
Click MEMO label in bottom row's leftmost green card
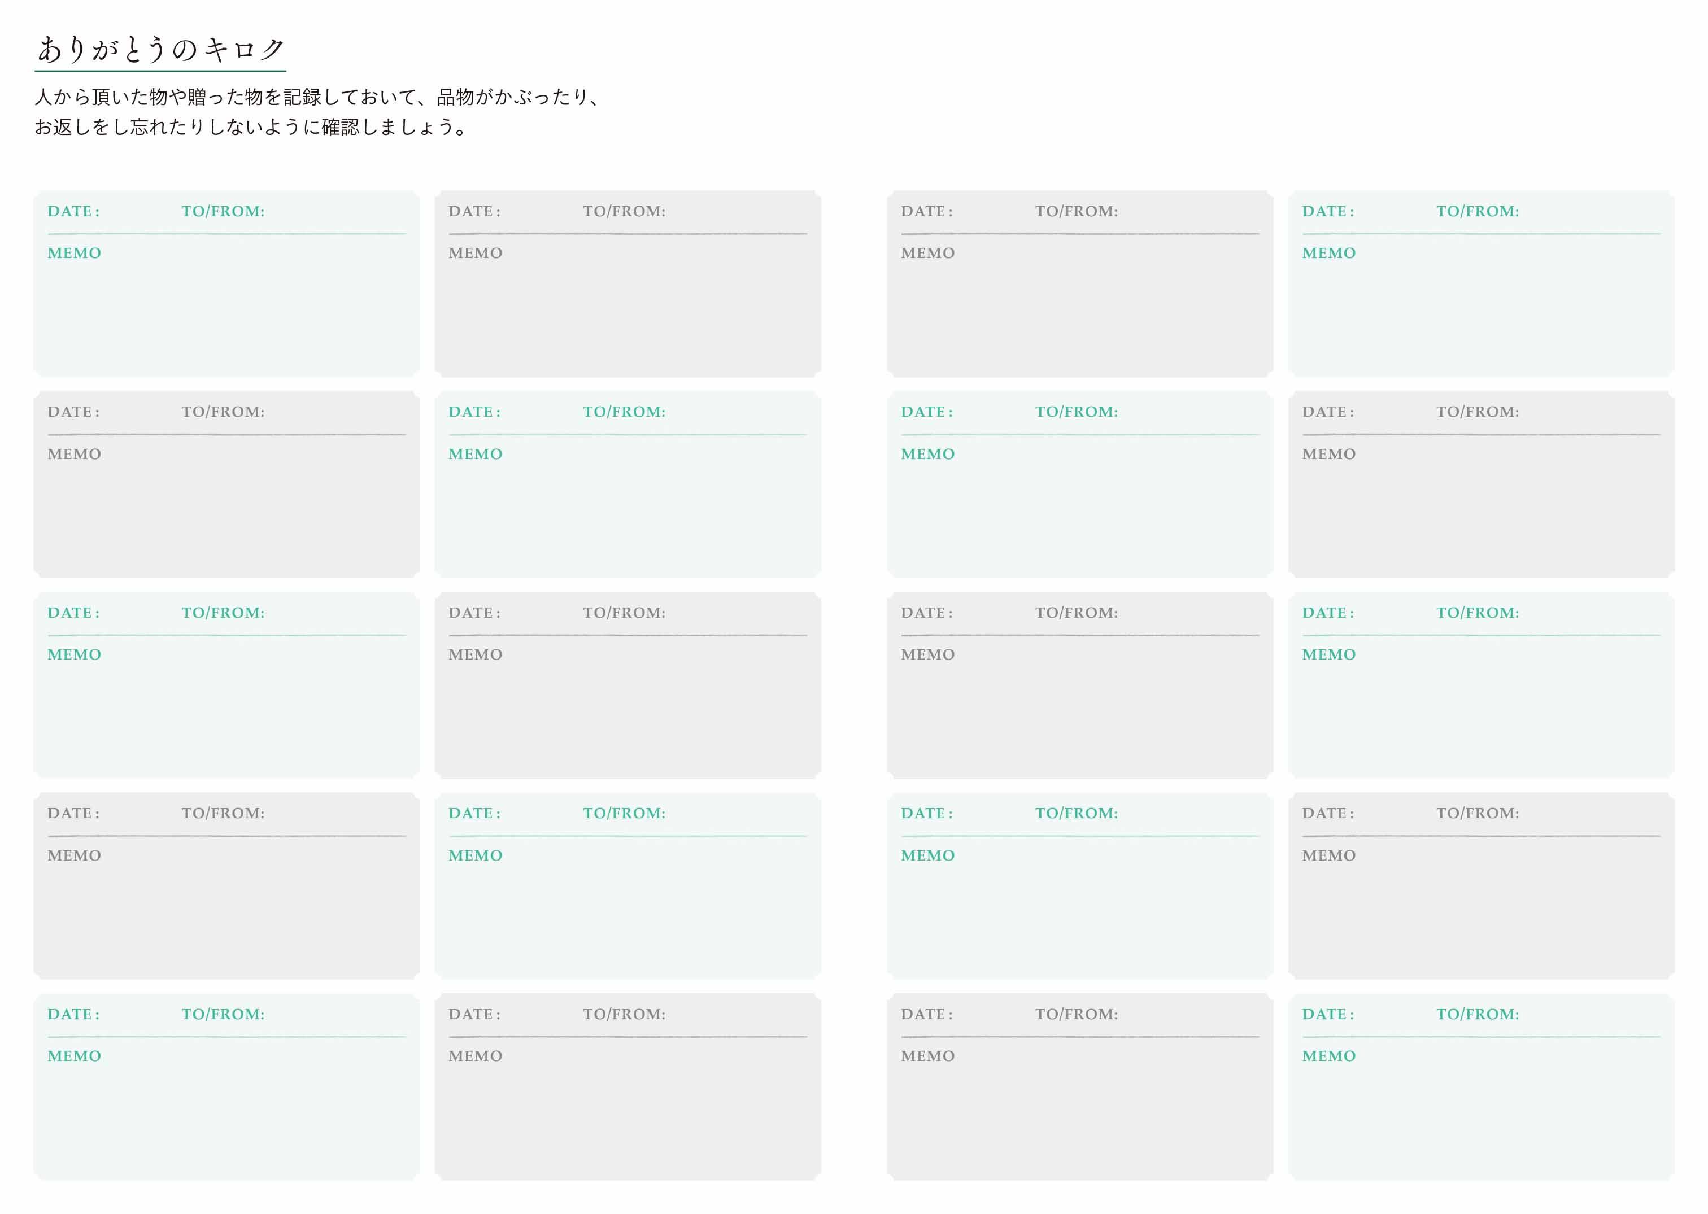[74, 1056]
